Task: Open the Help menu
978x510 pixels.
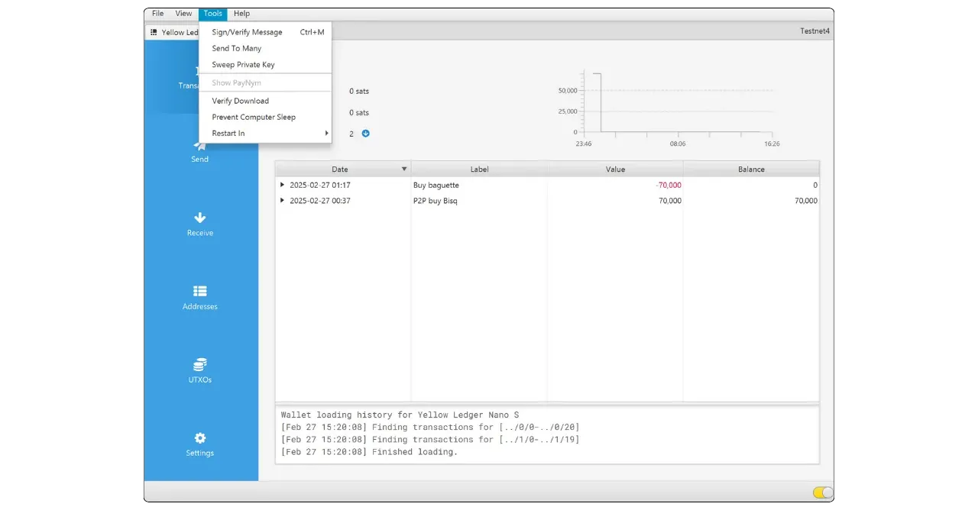Action: [x=241, y=14]
